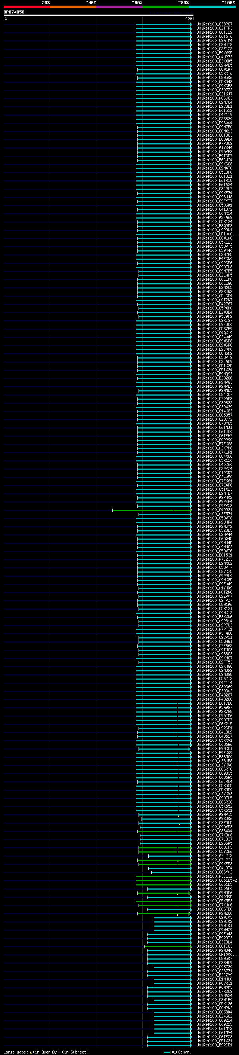This screenshot has width=239, height=1055.
Task: Open UniRef100_Q5DVT8 entry
Action: coord(214,518)
